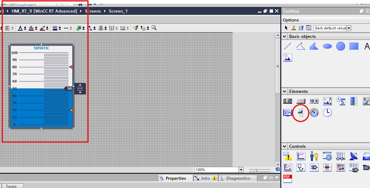This screenshot has width=370, height=188.
Task: Select the Watch table control with glasses
Action: click(x=341, y=156)
